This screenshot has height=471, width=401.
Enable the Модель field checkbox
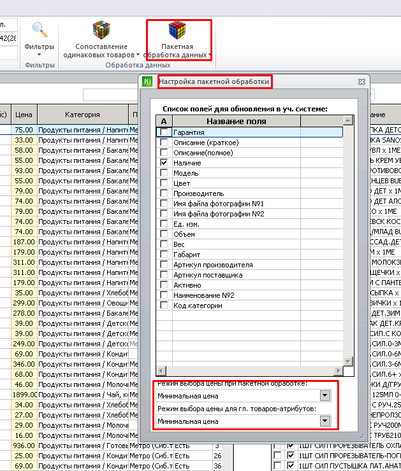pos(164,172)
